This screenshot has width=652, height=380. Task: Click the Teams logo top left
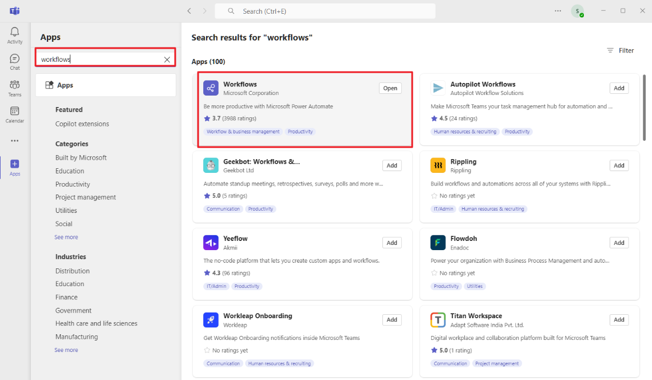[14, 10]
